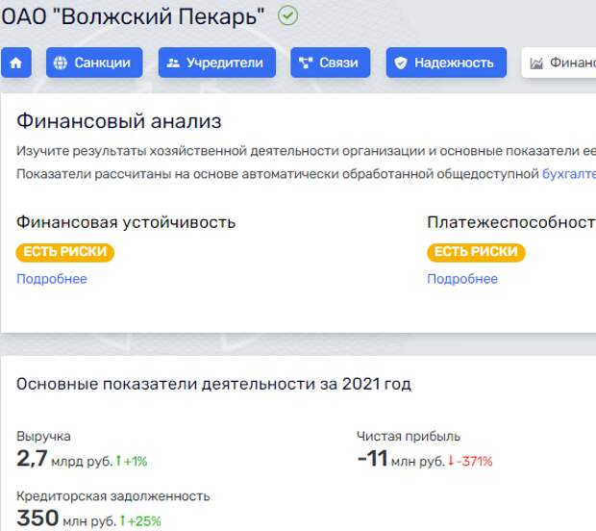Open the бухгалтерской reporting link
The width and height of the screenshot is (596, 531).
coord(569,174)
